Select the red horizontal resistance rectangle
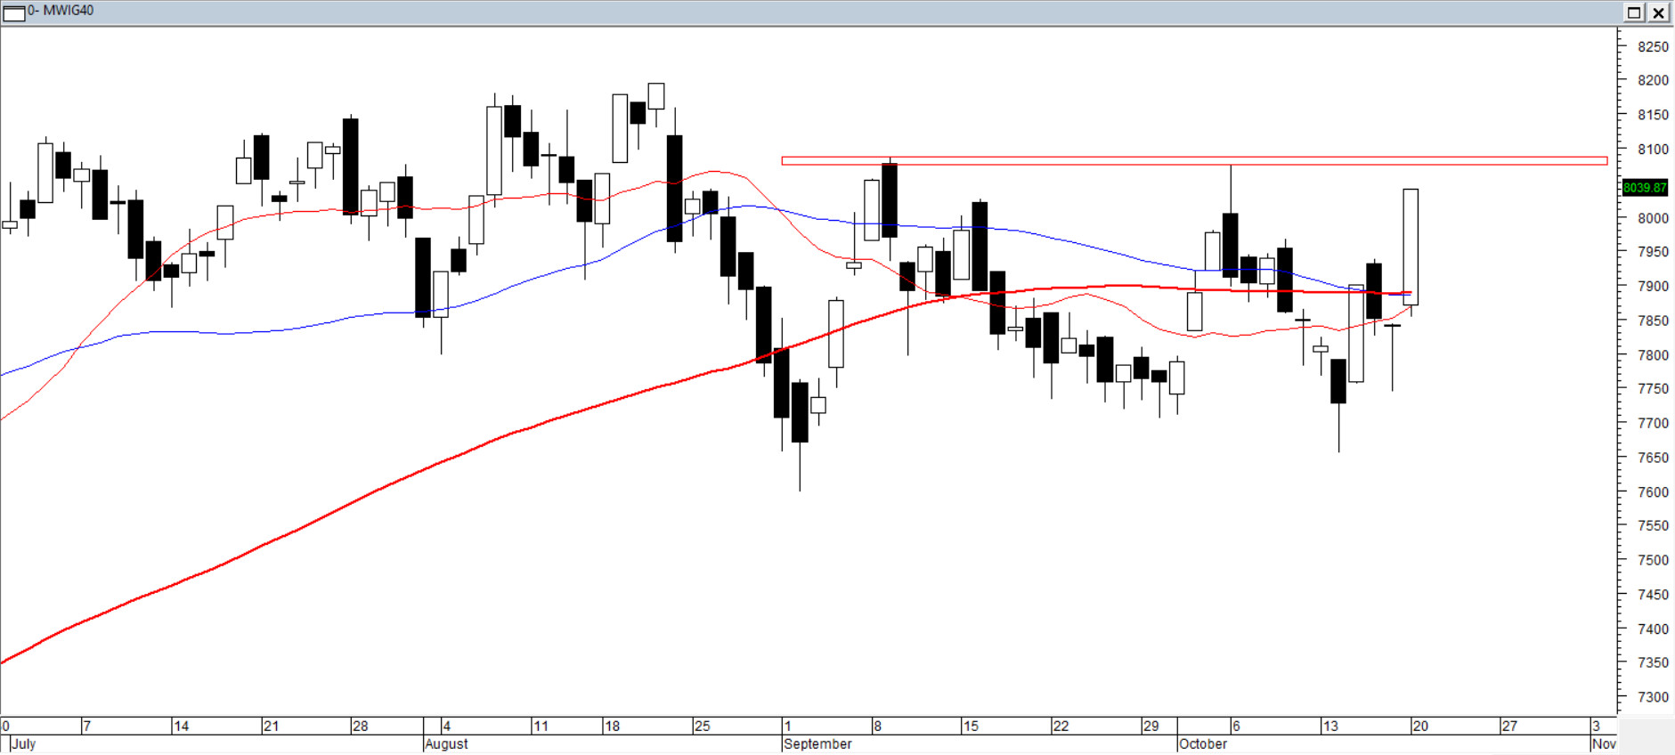Screen dimensions: 1675x755 (x=1193, y=161)
